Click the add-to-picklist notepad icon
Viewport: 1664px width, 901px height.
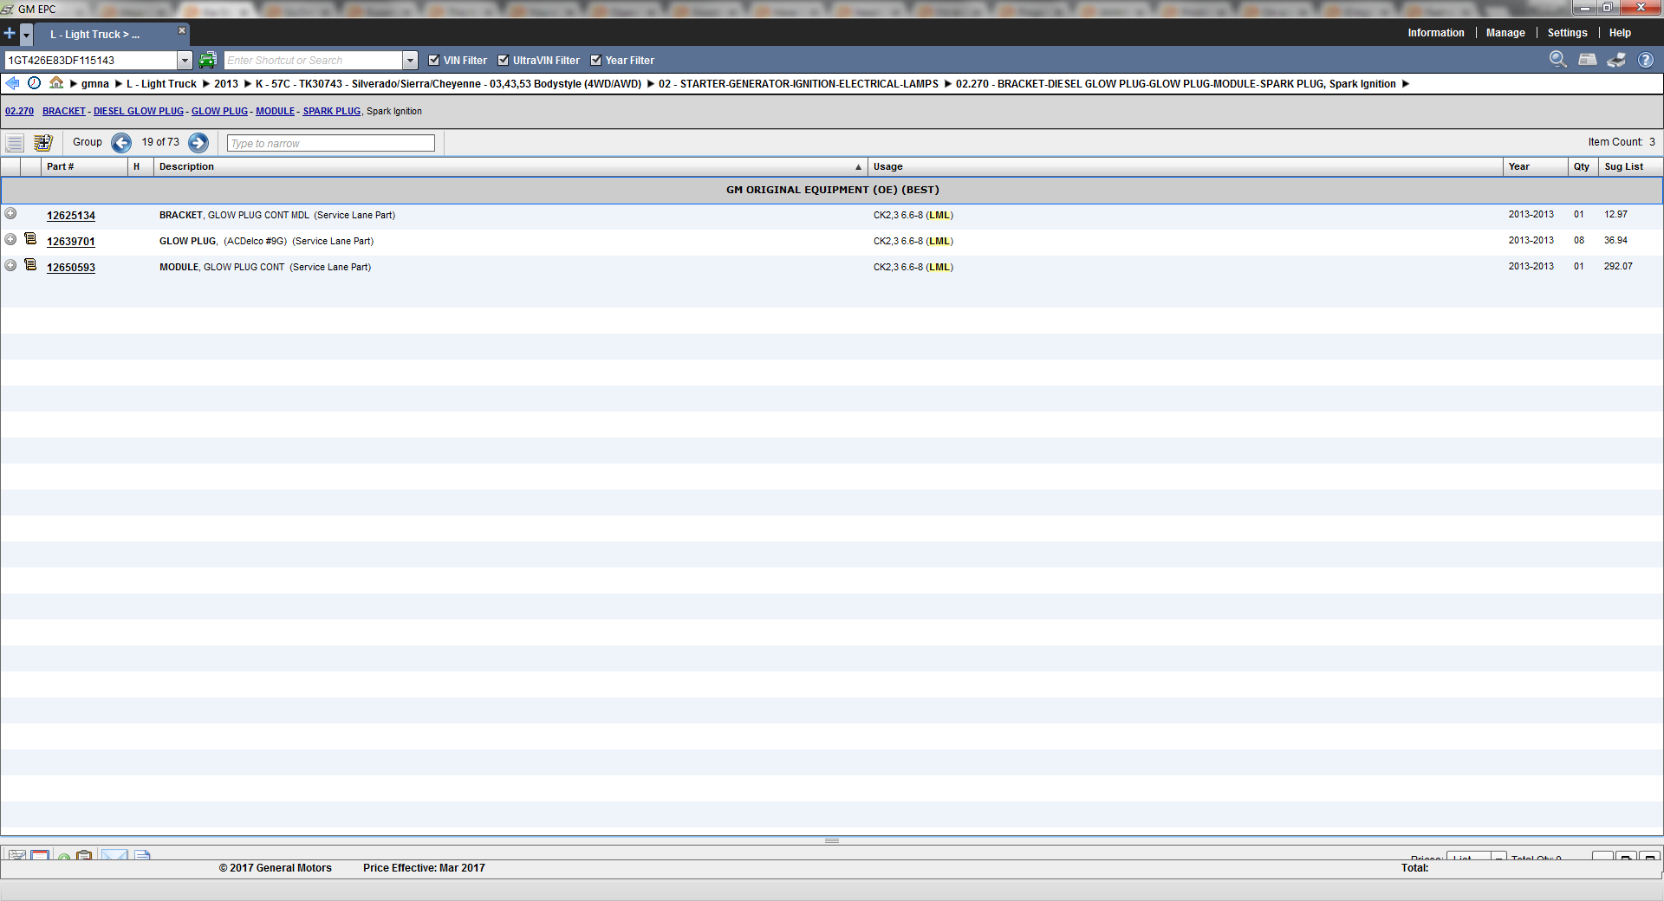pyautogui.click(x=42, y=143)
